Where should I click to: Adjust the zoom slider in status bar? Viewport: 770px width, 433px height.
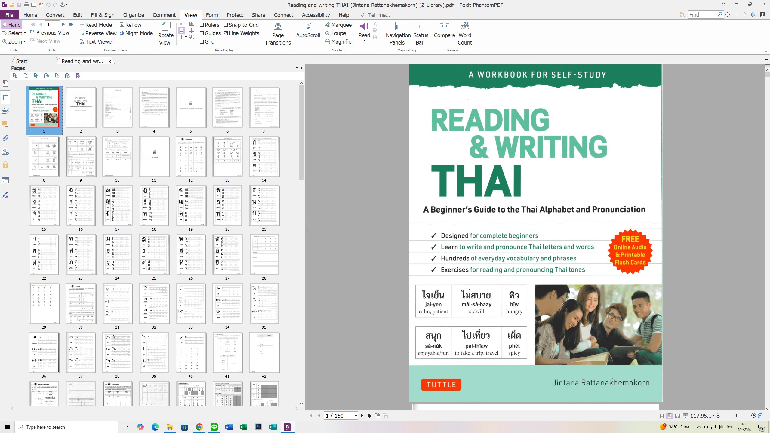(x=736, y=416)
